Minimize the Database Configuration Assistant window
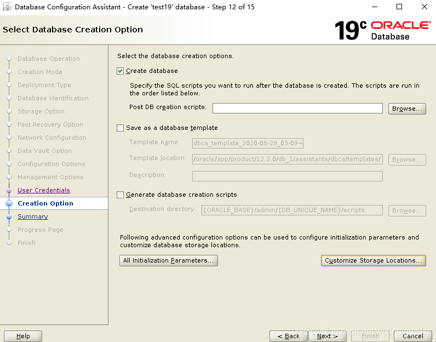 point(375,7)
